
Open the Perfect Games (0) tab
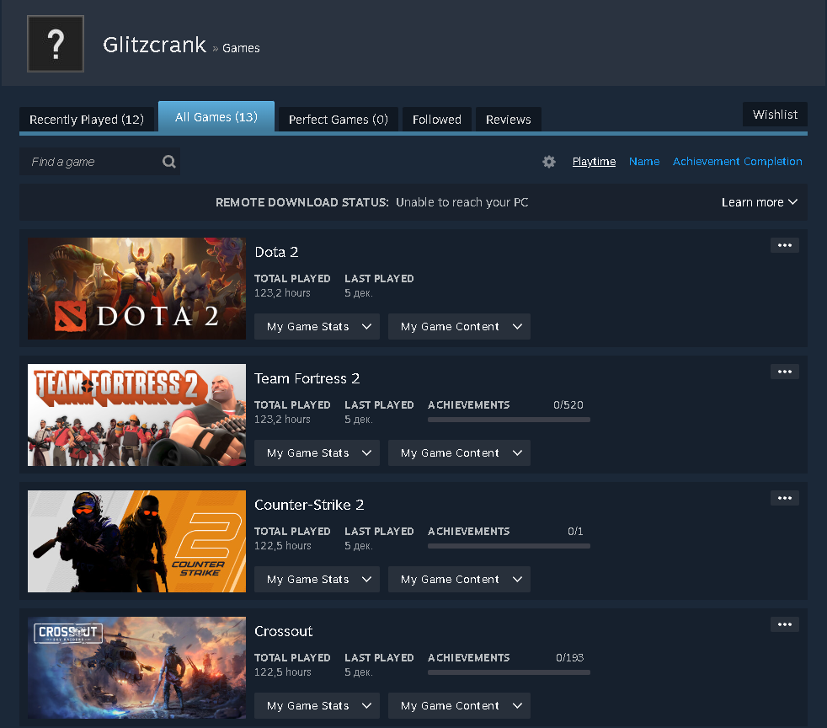[x=338, y=120]
